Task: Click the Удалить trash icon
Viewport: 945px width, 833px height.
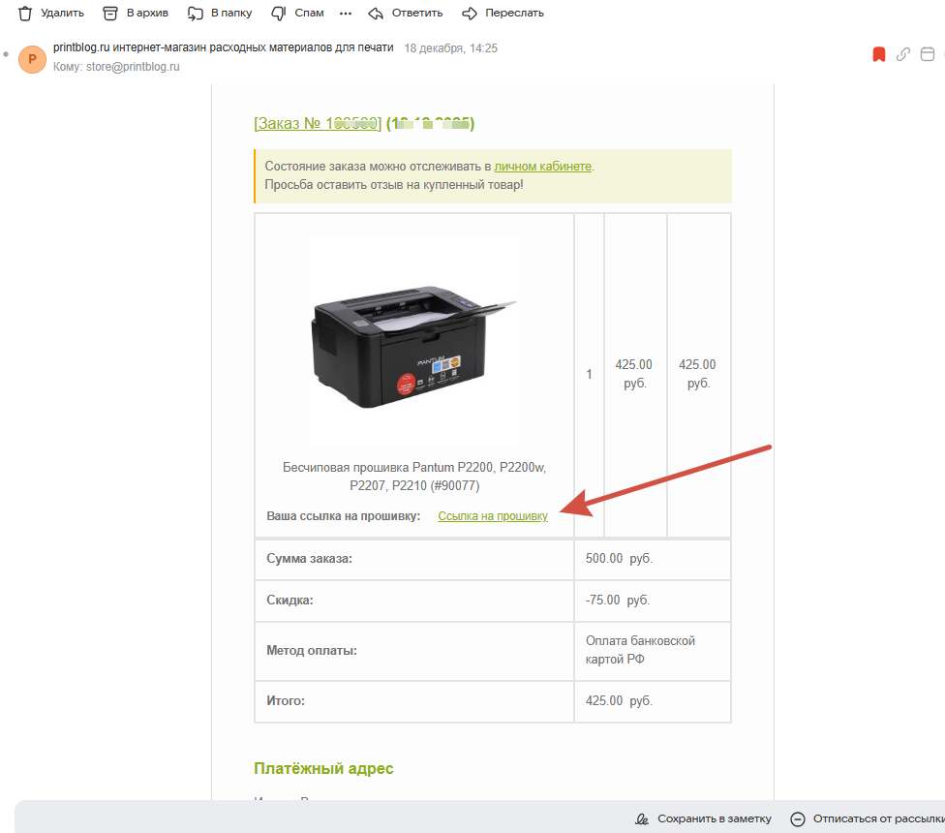Action: point(25,13)
